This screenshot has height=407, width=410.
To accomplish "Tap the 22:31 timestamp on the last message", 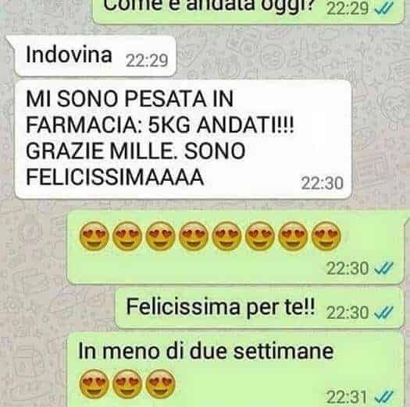I will pyautogui.click(x=347, y=398).
